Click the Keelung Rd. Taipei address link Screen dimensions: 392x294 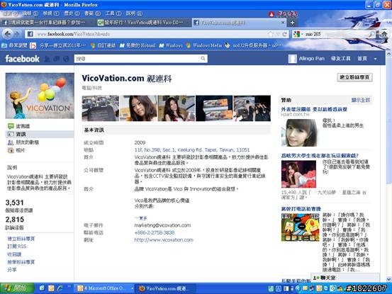pyautogui.click(x=192, y=150)
